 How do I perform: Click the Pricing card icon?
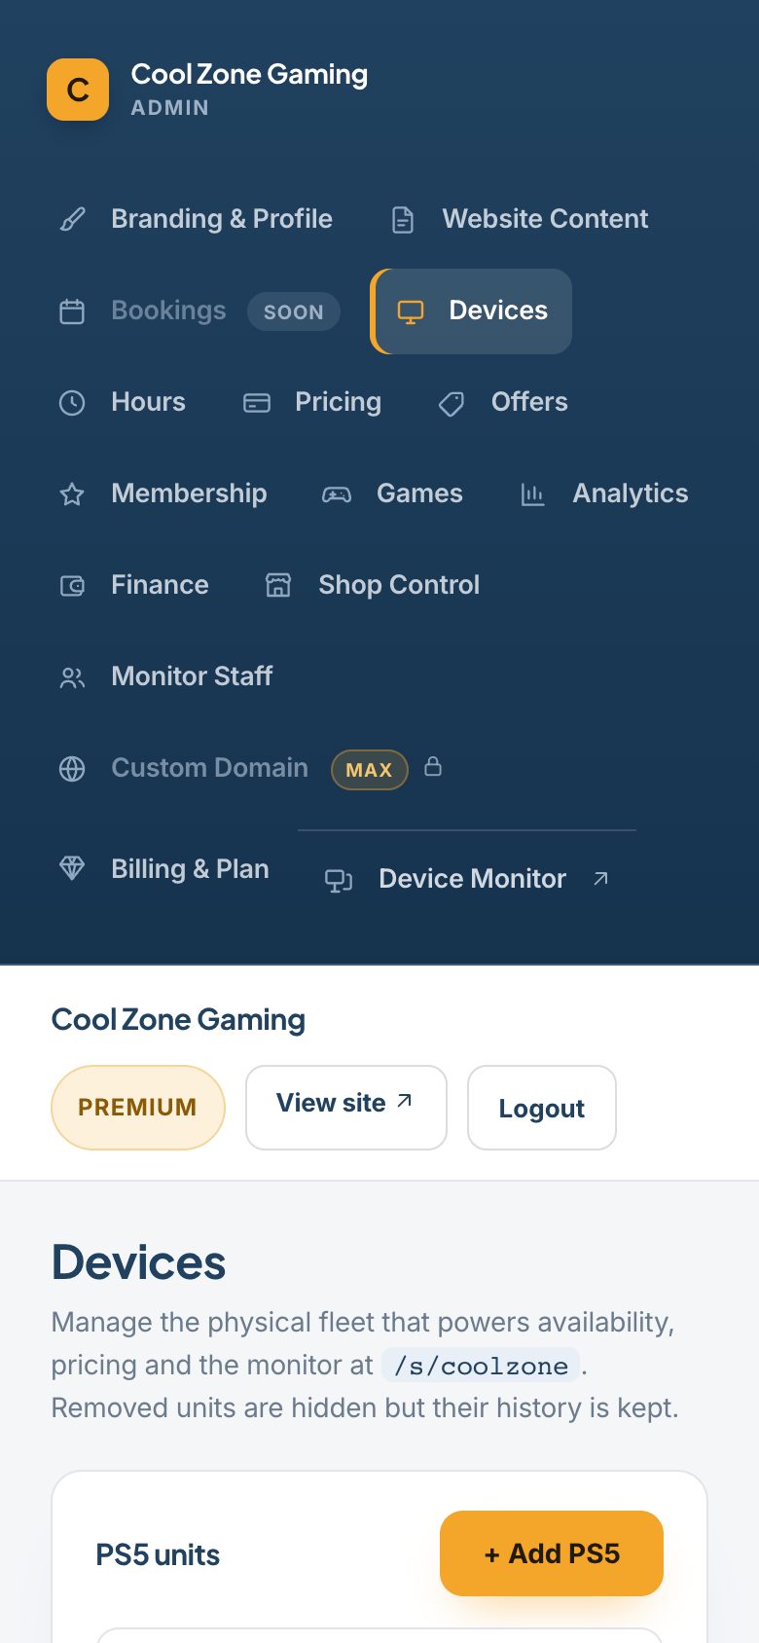coord(257,403)
